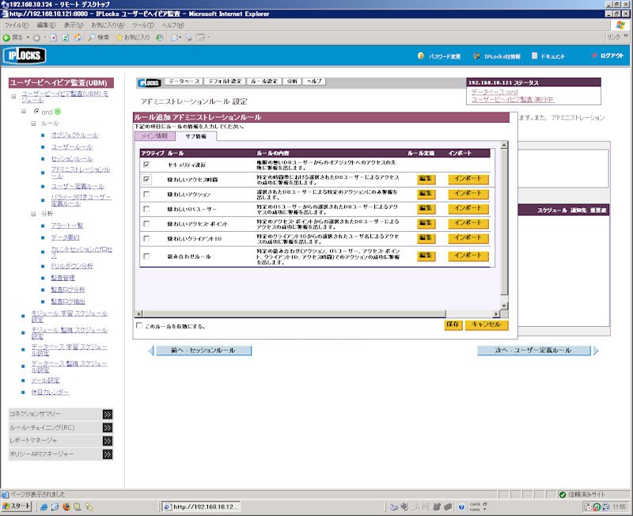Click IPLocks社情報 icon in header
Screen dimensions: 633x516
point(476,55)
